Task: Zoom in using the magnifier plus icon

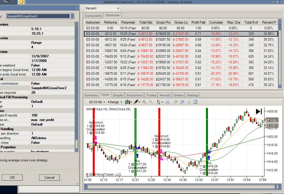Action: 144,102
